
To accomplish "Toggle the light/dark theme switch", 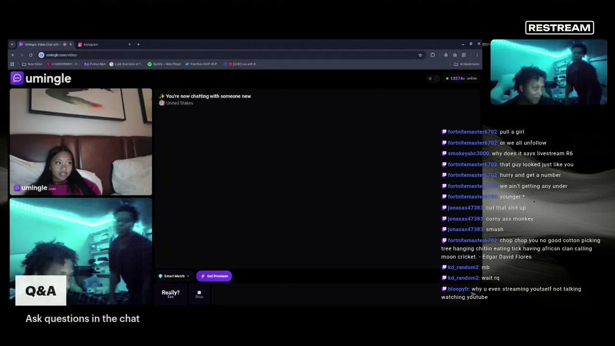I will point(433,78).
